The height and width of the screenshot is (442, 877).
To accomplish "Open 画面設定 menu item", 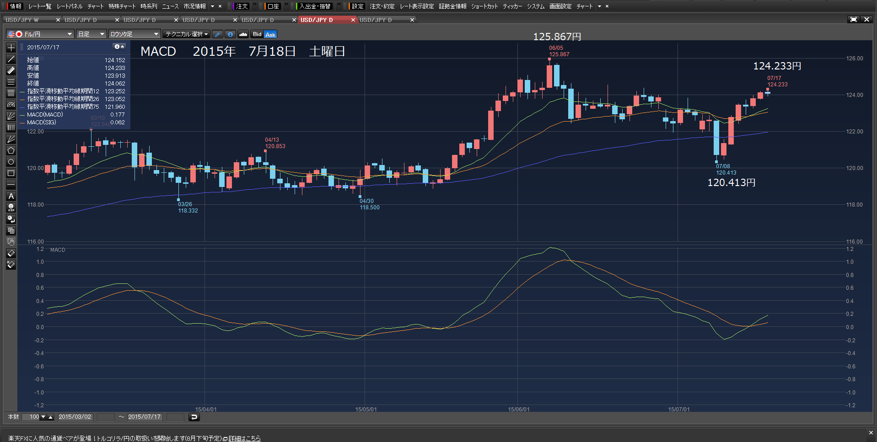I will (x=560, y=6).
